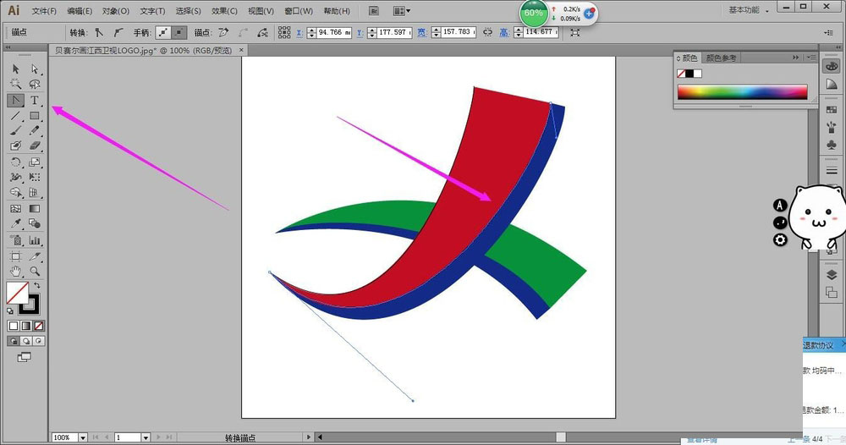Select the Slice tool

[x=35, y=256]
